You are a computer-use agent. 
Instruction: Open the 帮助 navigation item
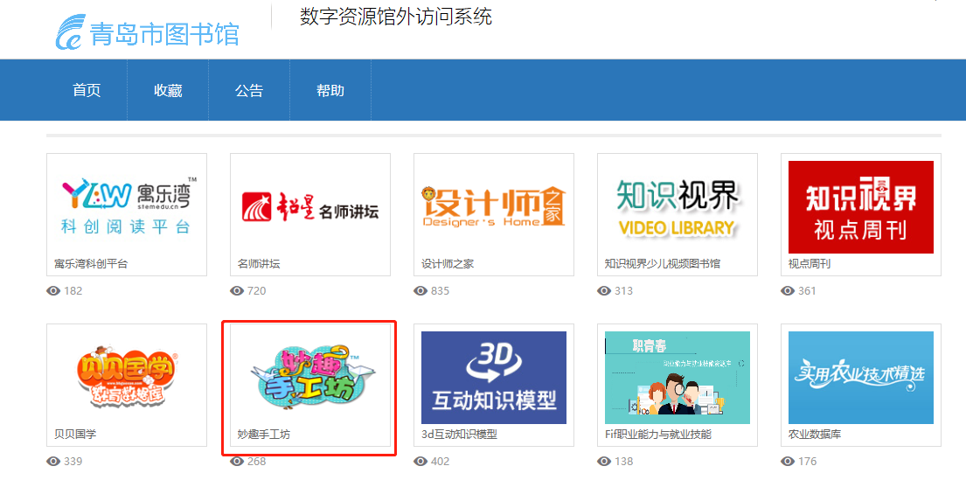(x=330, y=91)
